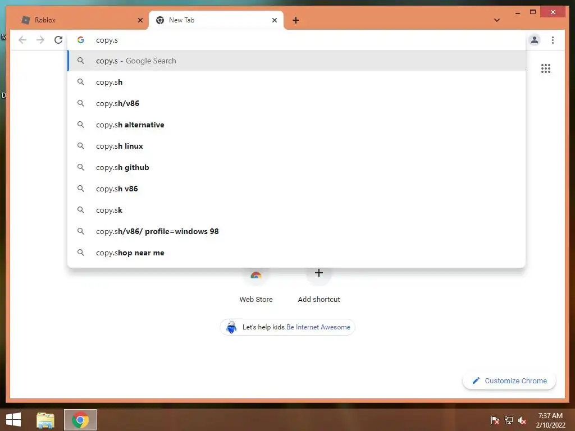This screenshot has height=431, width=575.
Task: Open the Chrome three-dot menu
Action: pyautogui.click(x=553, y=40)
